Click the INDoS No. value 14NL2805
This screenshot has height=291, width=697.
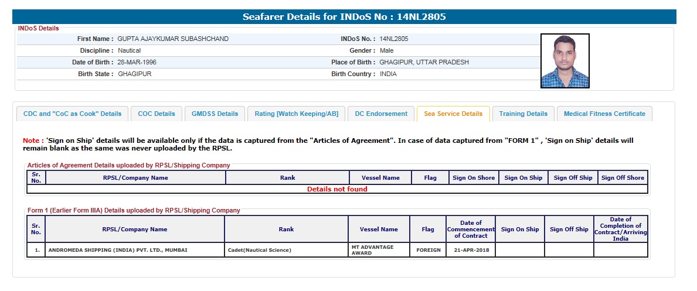[394, 39]
